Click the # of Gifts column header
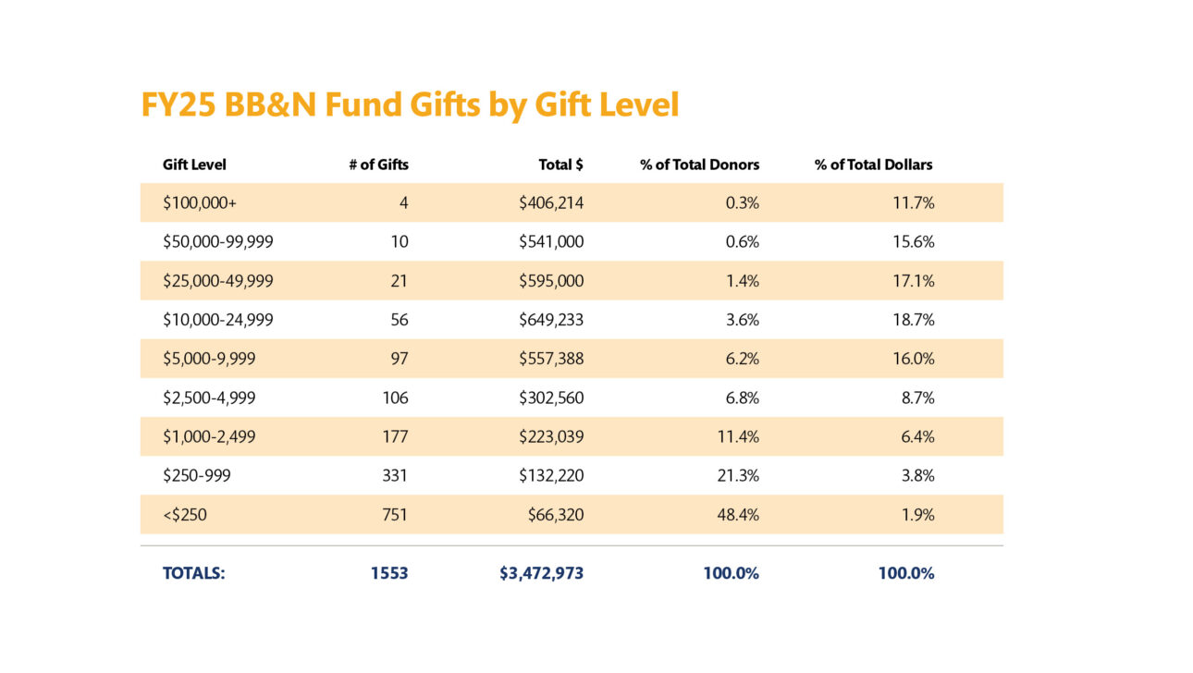 [x=378, y=165]
